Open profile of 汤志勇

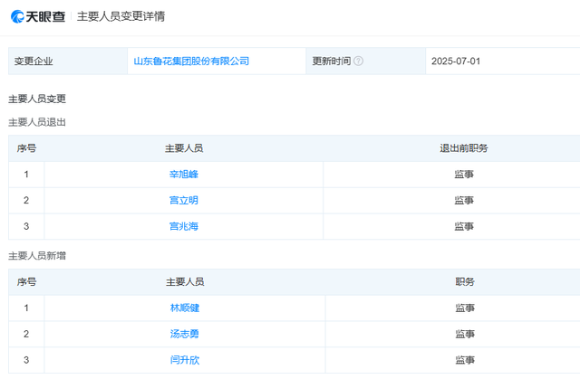coord(185,334)
